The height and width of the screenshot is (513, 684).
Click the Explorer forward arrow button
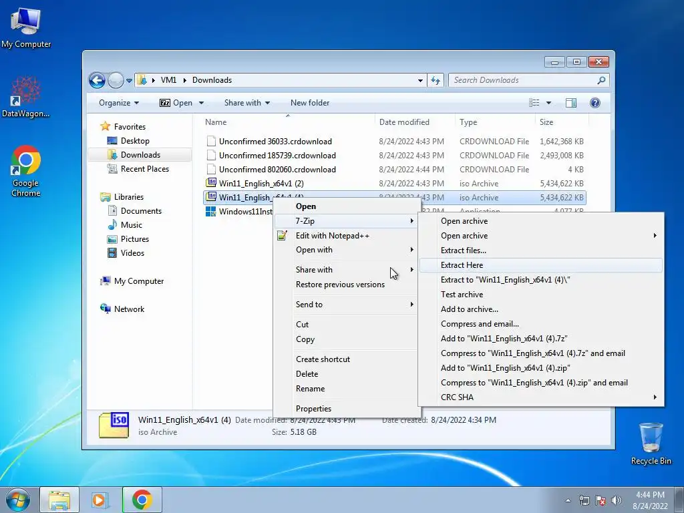pos(116,80)
